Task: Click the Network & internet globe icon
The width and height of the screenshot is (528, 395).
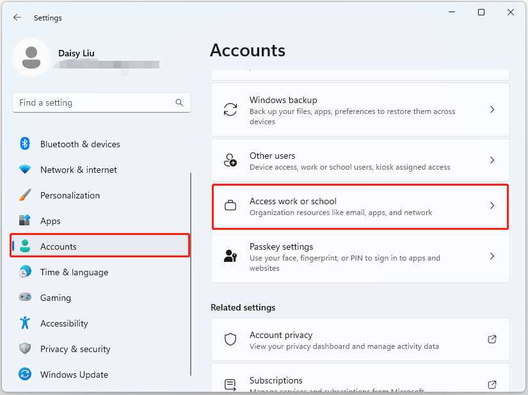Action: [25, 170]
